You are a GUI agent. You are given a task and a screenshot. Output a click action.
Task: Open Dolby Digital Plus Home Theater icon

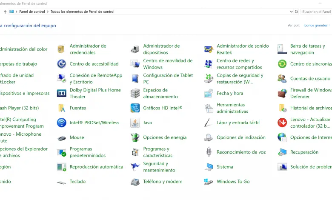pyautogui.click(x=61, y=93)
